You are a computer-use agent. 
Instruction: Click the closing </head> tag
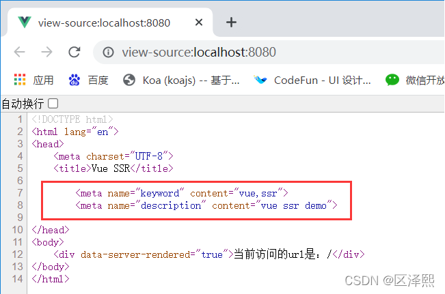click(51, 230)
